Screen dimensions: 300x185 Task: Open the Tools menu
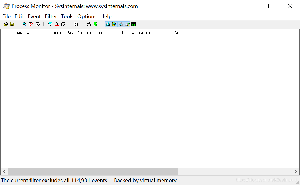(x=67, y=17)
